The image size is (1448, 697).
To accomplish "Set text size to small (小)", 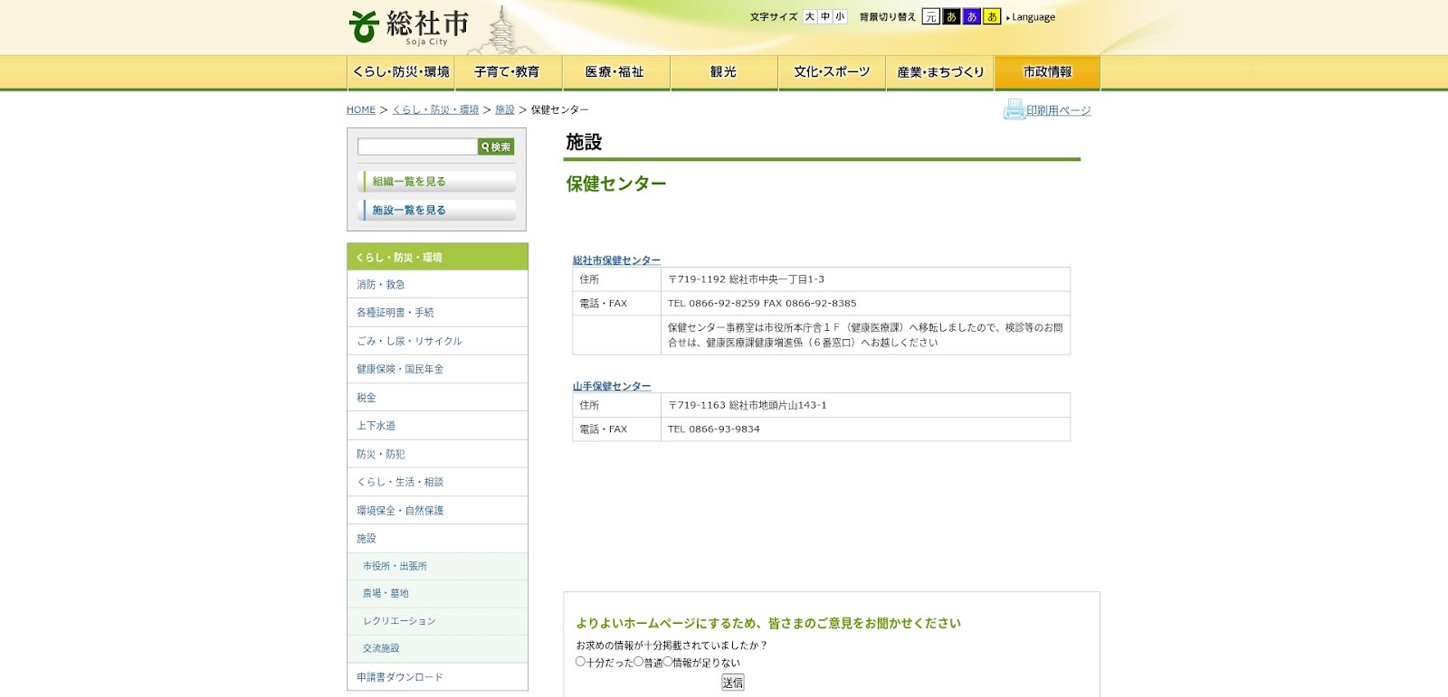I will tap(840, 16).
